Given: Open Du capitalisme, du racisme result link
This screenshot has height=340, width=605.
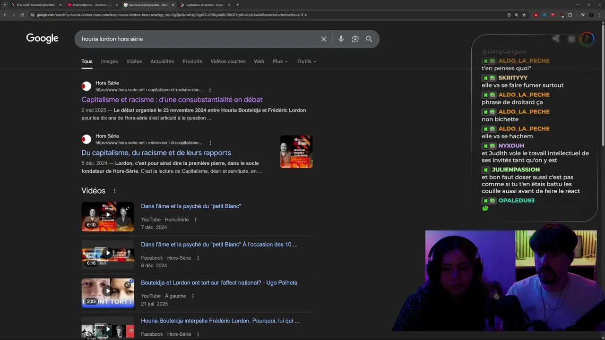Looking at the screenshot, I should coord(156,153).
